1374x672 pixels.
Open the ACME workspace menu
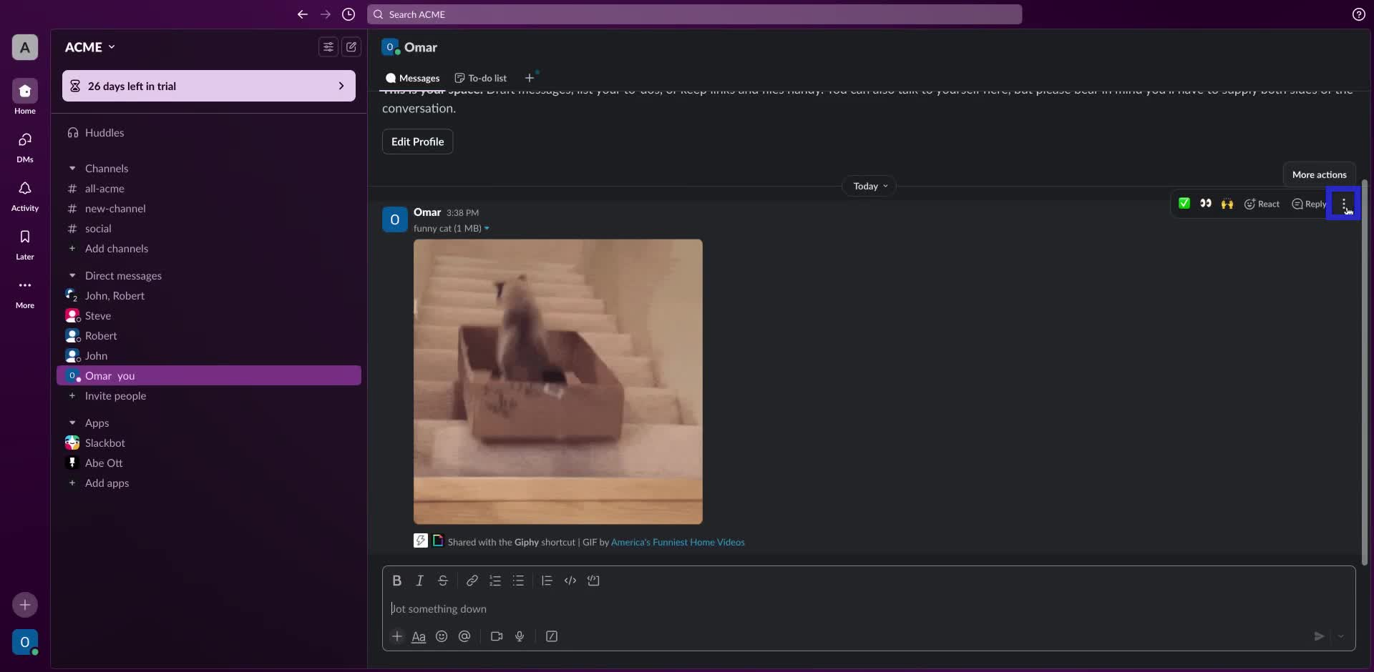point(89,46)
